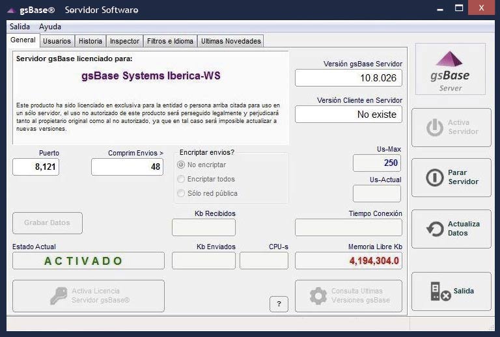This screenshot has height=337, width=500.
Task: Click the Comprim Envios field showing 48
Action: (127, 167)
